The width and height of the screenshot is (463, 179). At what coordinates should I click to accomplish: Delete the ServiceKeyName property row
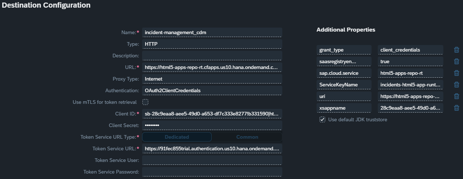456,85
